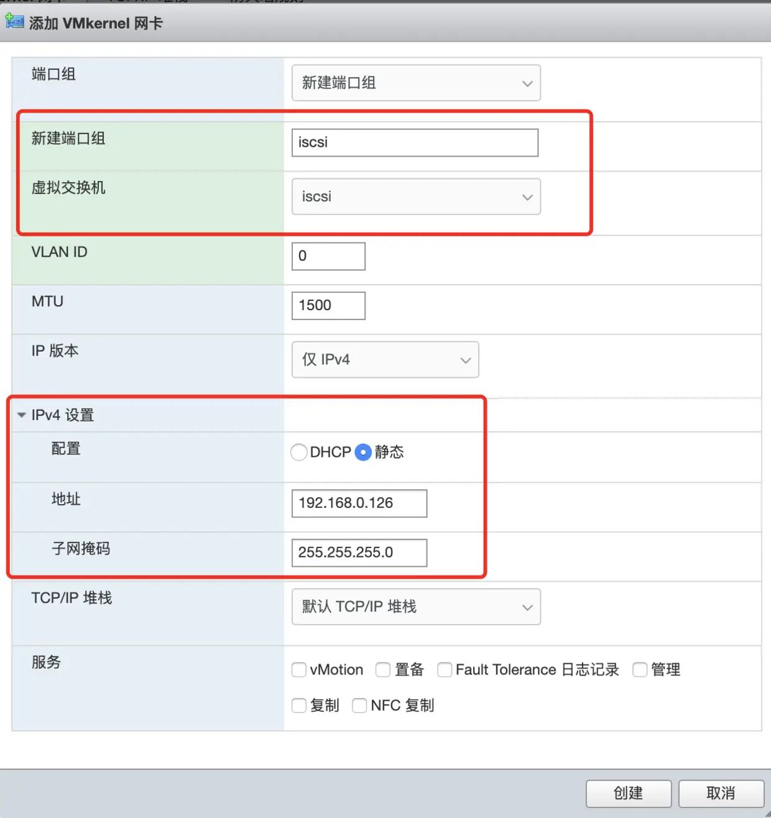Click the 子网掩码 label text
771x818 pixels.
tap(81, 548)
